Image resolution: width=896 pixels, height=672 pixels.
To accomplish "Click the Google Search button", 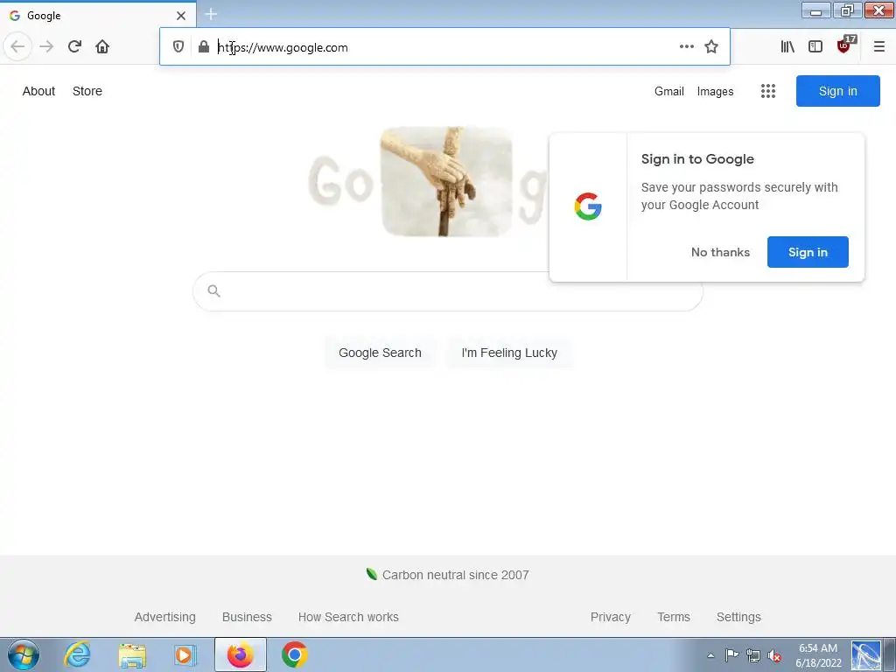I will coord(380,353).
